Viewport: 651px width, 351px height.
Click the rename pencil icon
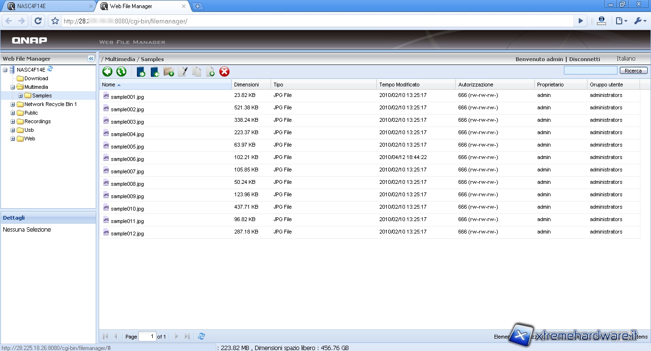click(x=182, y=72)
